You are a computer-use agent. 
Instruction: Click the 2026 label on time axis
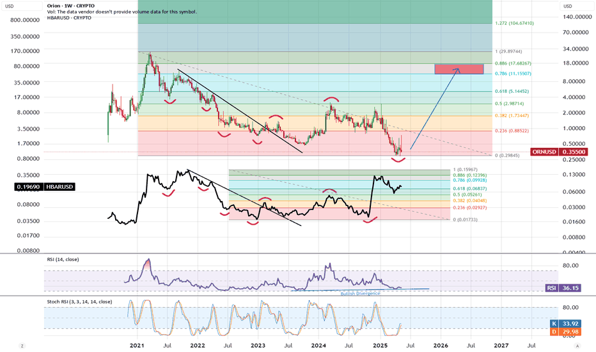coord(441,346)
